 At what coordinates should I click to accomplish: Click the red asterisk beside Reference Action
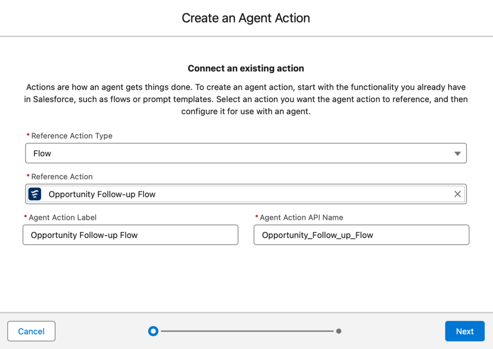pos(28,176)
